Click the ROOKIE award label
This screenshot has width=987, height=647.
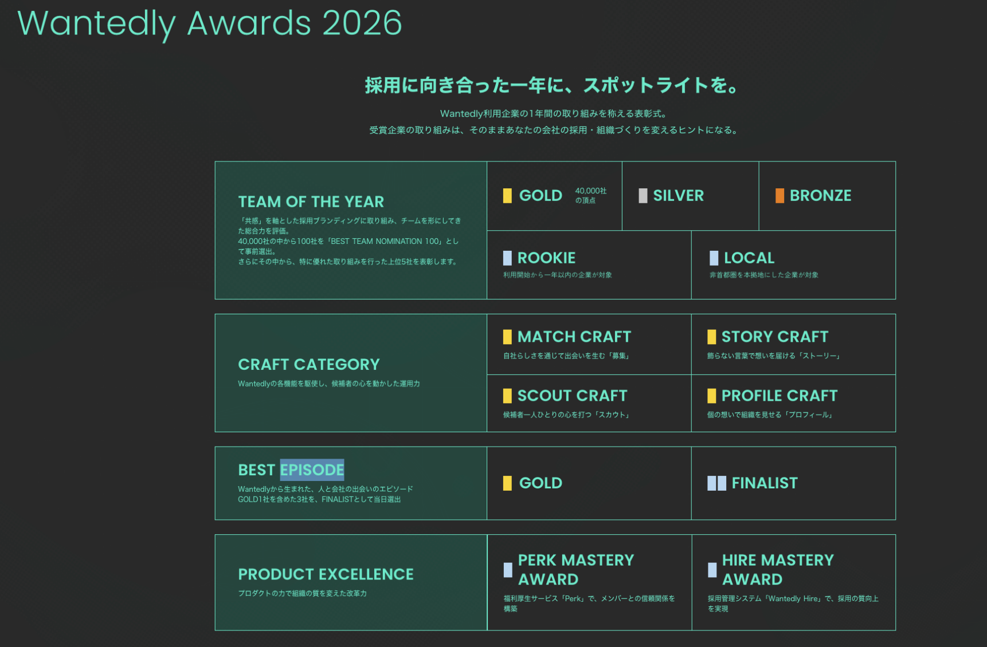click(x=546, y=258)
